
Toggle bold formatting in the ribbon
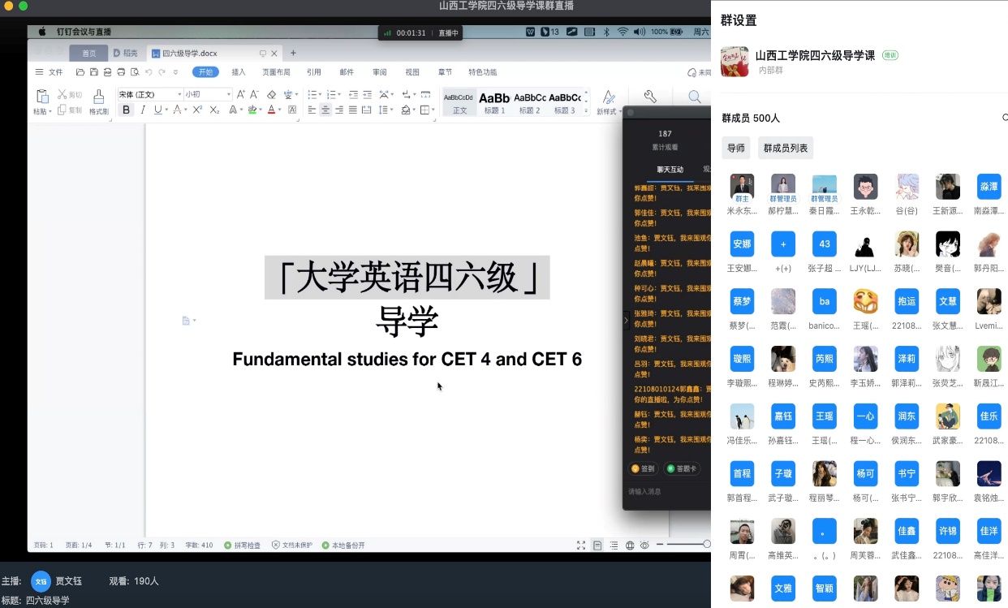coord(126,110)
